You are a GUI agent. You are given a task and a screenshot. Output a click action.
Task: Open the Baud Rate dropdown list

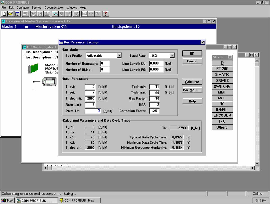172,56
